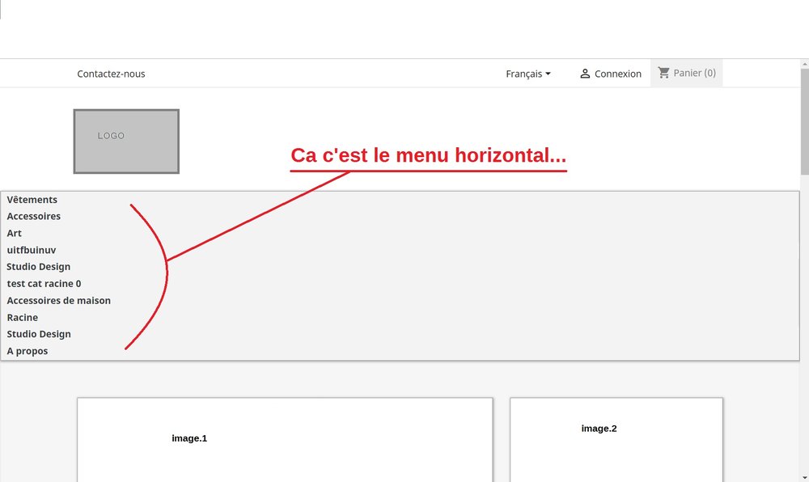Click the image.1 placeholder thumbnail
The image size is (809, 482).
click(189, 438)
